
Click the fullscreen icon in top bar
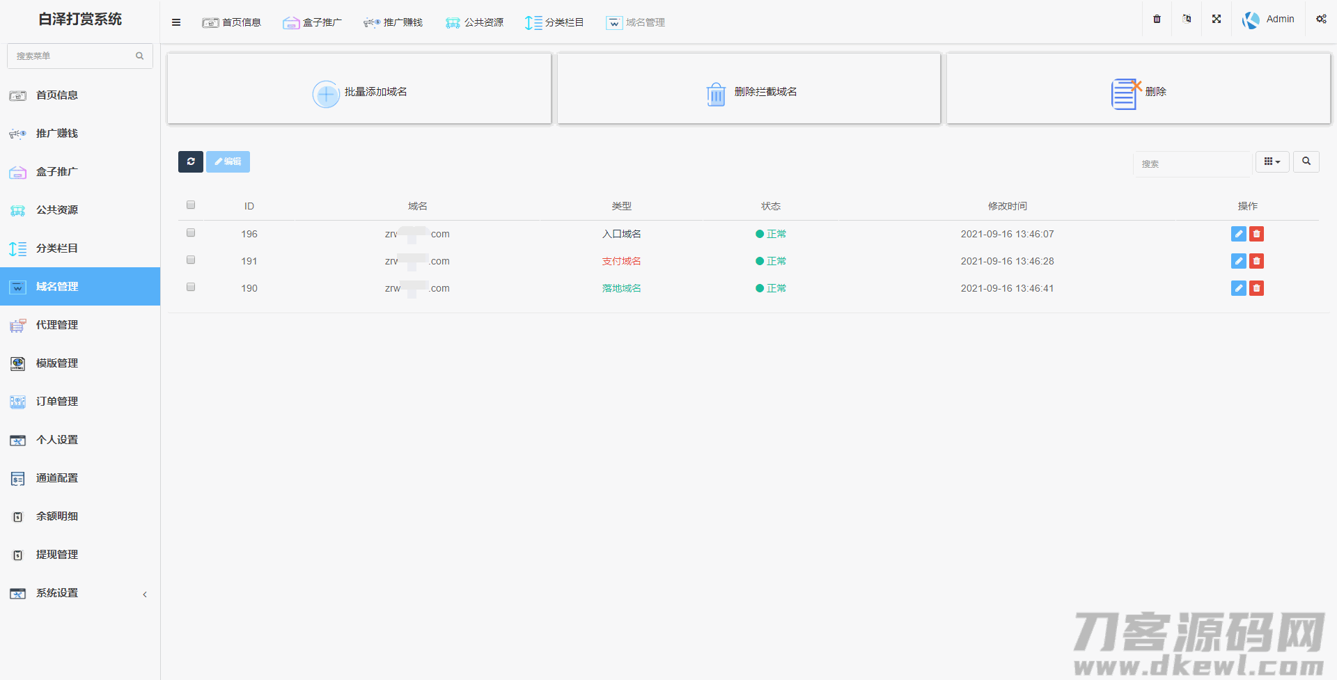[1217, 19]
